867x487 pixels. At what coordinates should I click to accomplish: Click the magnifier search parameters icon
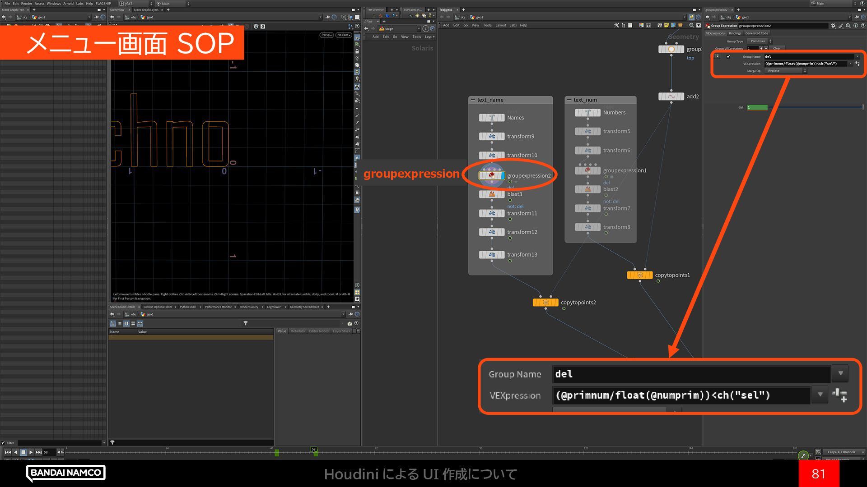(x=848, y=26)
